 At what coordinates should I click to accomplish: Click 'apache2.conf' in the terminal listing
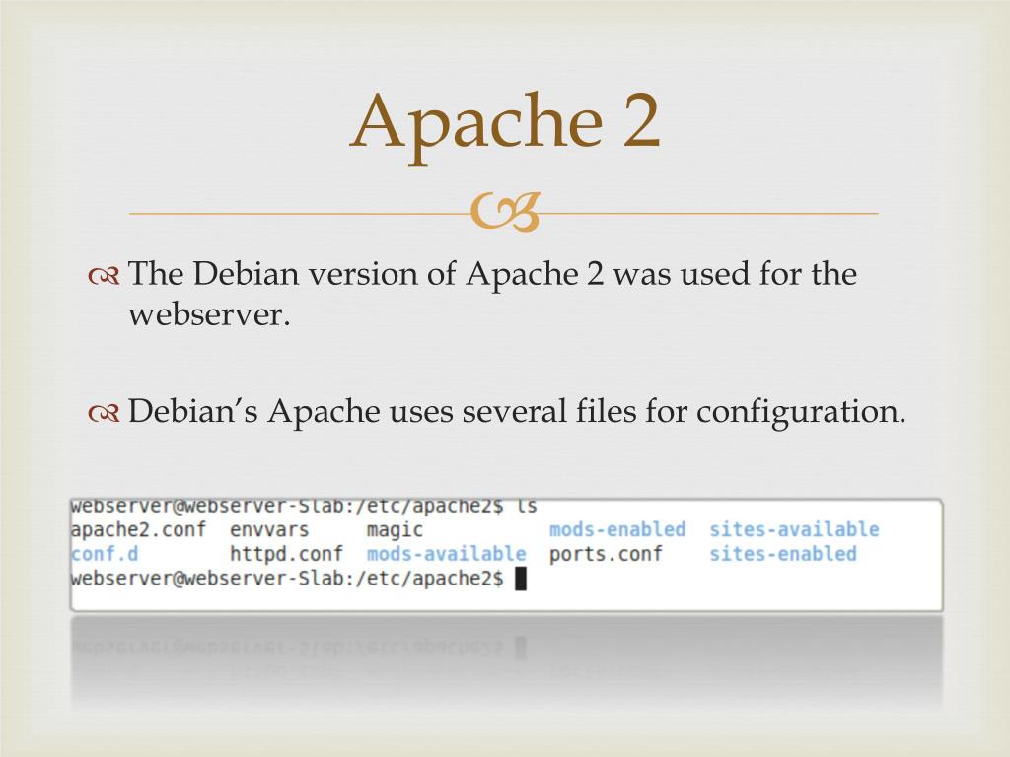(138, 530)
